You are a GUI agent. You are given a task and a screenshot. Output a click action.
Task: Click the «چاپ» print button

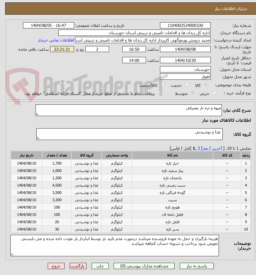(100, 266)
